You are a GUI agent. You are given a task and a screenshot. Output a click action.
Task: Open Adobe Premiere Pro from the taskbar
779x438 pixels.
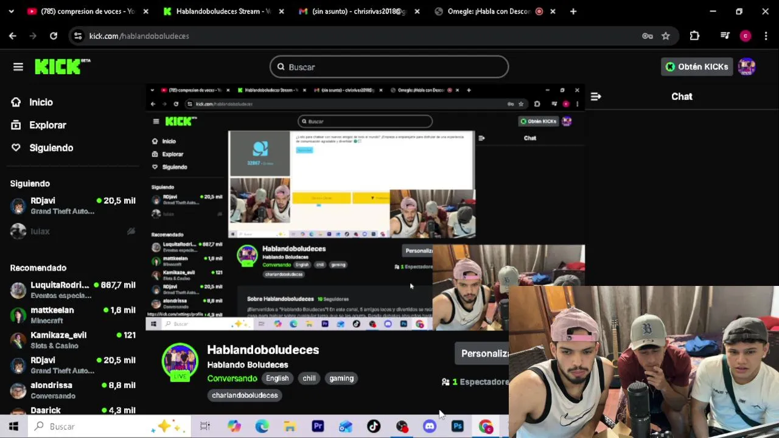(318, 426)
